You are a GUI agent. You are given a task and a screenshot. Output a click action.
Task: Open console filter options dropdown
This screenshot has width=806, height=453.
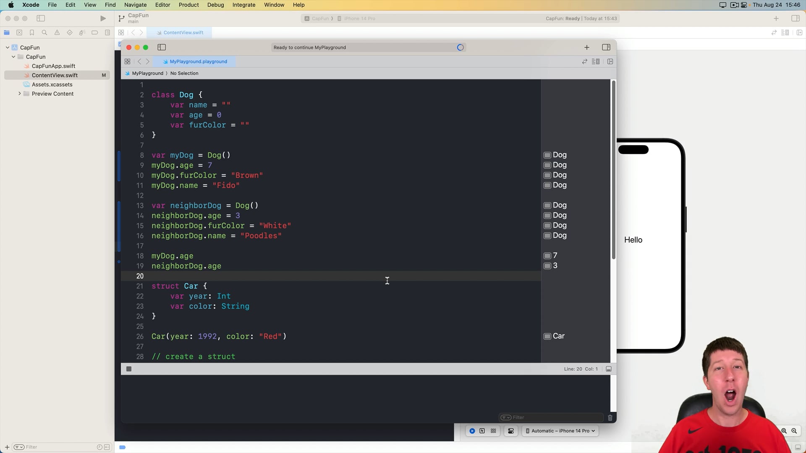(x=506, y=418)
